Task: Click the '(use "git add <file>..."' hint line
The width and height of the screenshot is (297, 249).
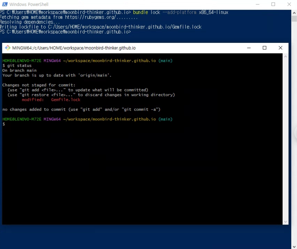Action: [78, 90]
